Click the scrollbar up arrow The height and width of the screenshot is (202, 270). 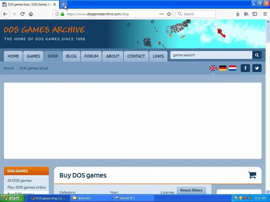click(268, 22)
